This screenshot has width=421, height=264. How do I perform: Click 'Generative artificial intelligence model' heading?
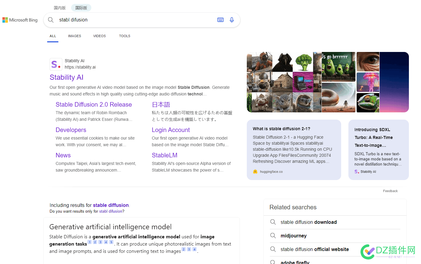click(110, 227)
